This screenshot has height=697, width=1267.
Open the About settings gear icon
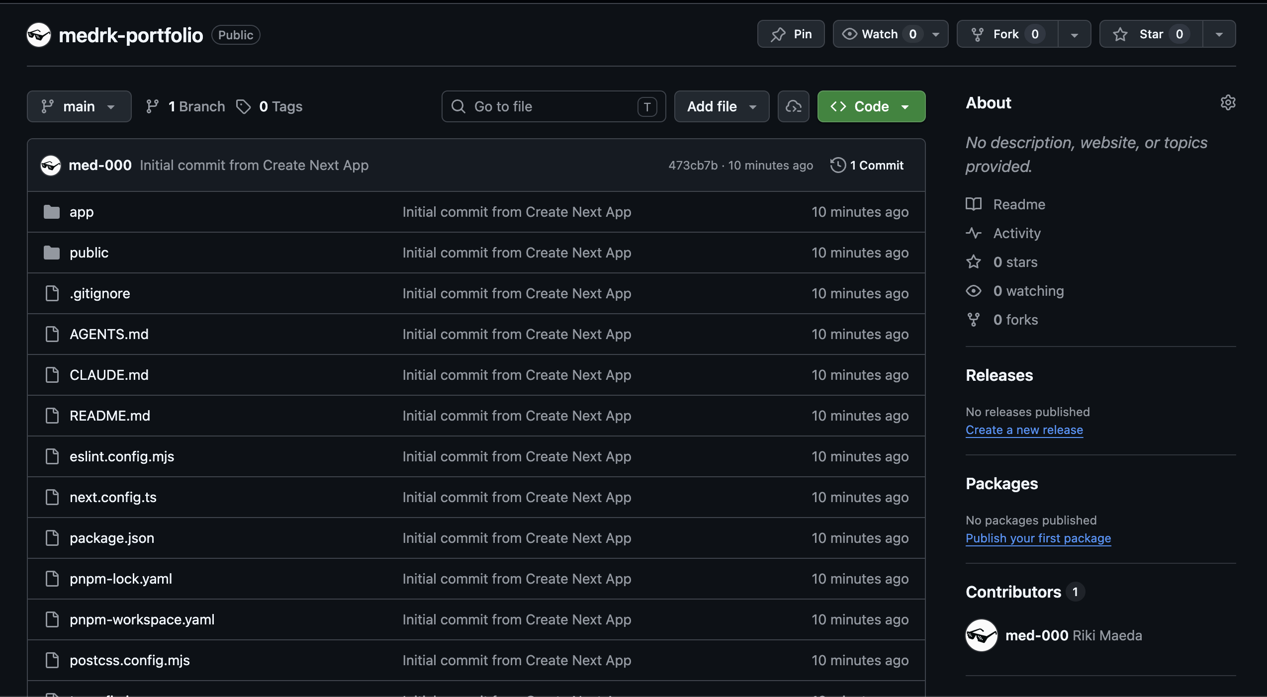pyautogui.click(x=1228, y=102)
